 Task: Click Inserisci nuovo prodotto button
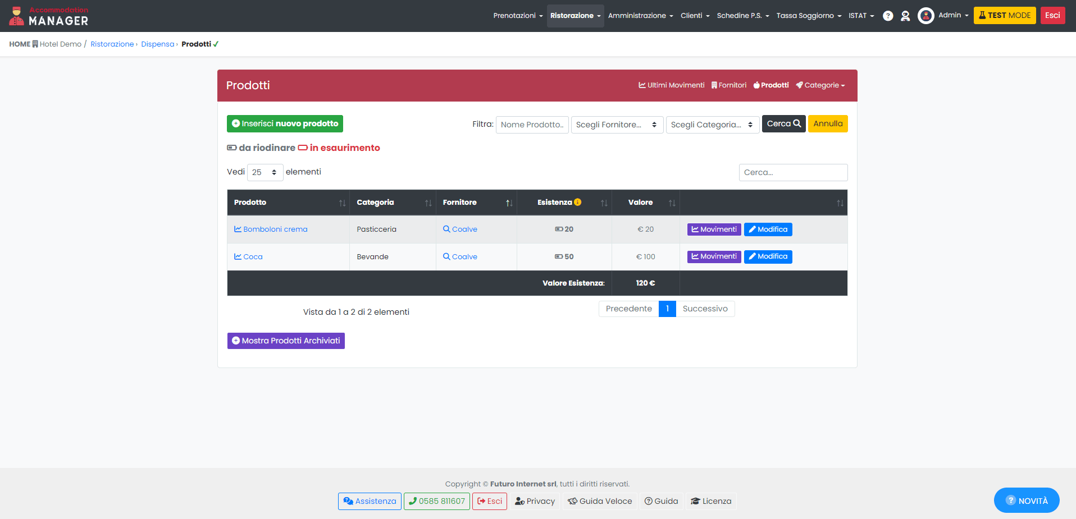[285, 123]
